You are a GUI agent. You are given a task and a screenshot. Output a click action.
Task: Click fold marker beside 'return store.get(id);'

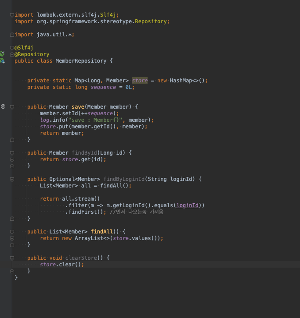click(x=12, y=159)
